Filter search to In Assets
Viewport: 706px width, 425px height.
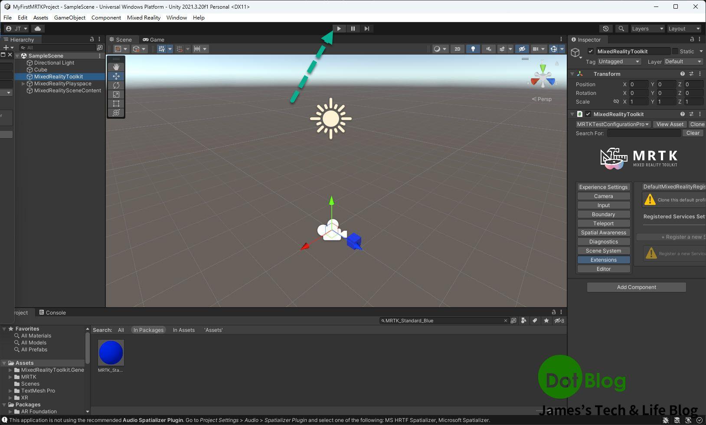(183, 330)
